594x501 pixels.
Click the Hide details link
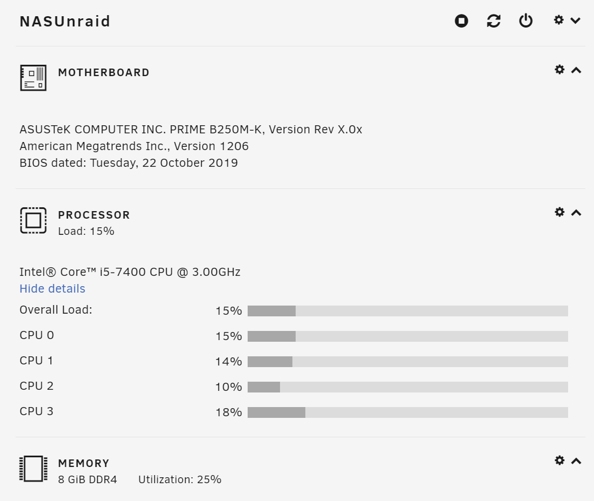point(52,289)
